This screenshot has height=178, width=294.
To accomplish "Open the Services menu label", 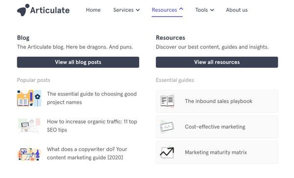I will 123,10.
